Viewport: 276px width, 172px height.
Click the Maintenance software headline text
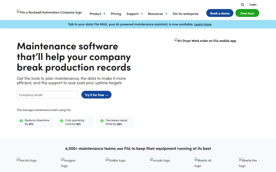click(74, 57)
